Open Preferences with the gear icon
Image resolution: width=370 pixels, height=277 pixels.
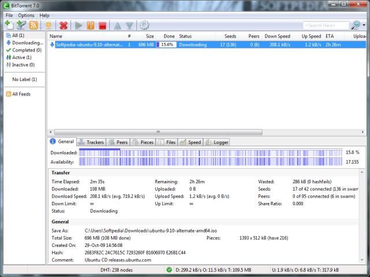point(145,25)
